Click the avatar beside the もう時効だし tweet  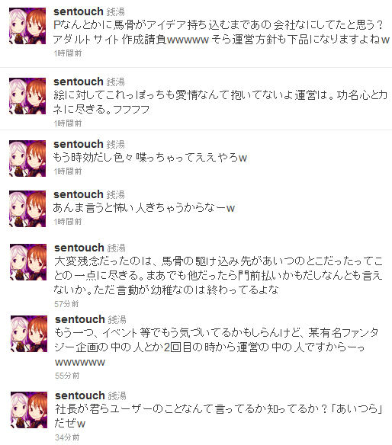pyautogui.click(x=27, y=158)
